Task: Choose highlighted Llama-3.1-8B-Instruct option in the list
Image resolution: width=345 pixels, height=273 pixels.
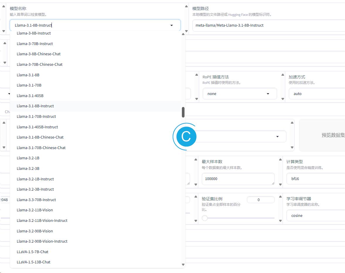Action: [95, 106]
